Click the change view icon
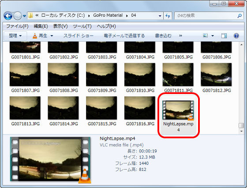The height and width of the screenshot is (188, 247). pos(205,36)
